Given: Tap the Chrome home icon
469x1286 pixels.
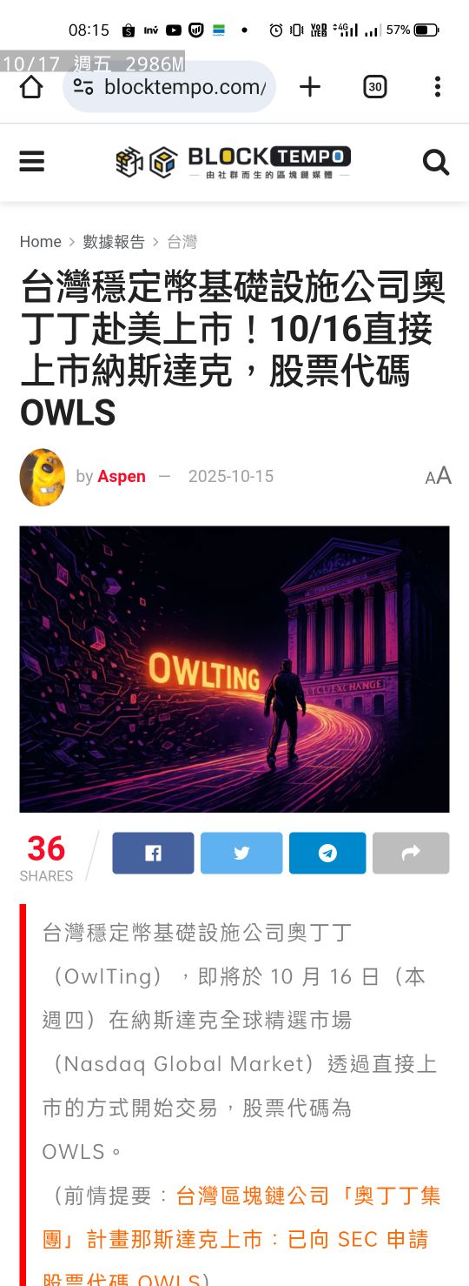Looking at the screenshot, I should [x=31, y=86].
